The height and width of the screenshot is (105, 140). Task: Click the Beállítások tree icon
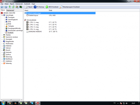point(4,59)
